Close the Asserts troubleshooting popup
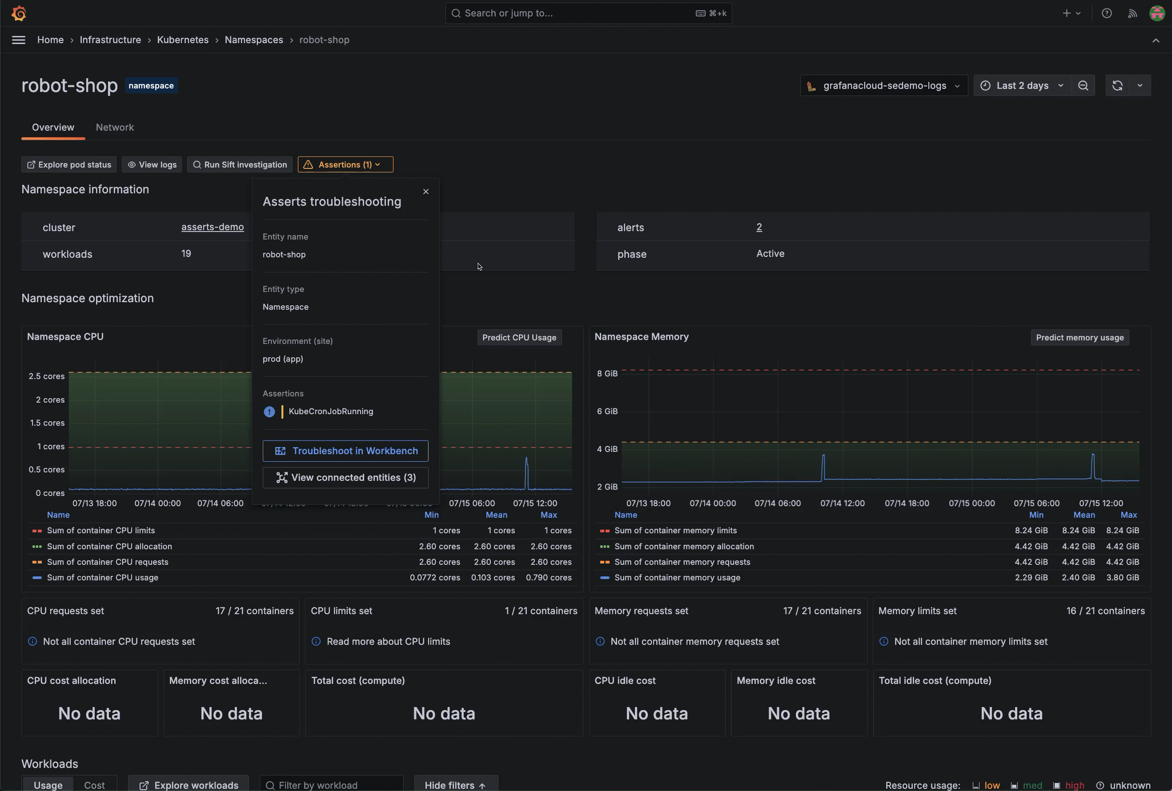This screenshot has width=1172, height=791. click(425, 192)
